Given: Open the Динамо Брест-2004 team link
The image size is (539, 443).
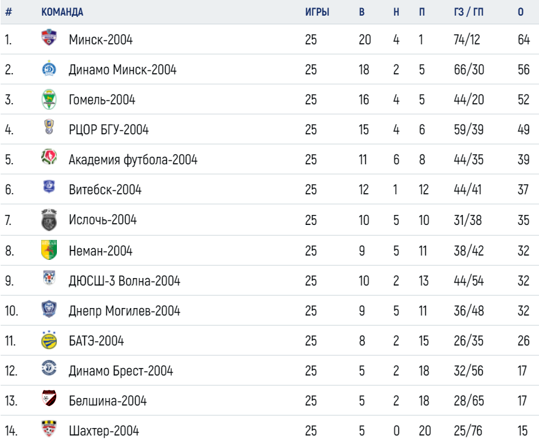Looking at the screenshot, I should click(121, 371).
